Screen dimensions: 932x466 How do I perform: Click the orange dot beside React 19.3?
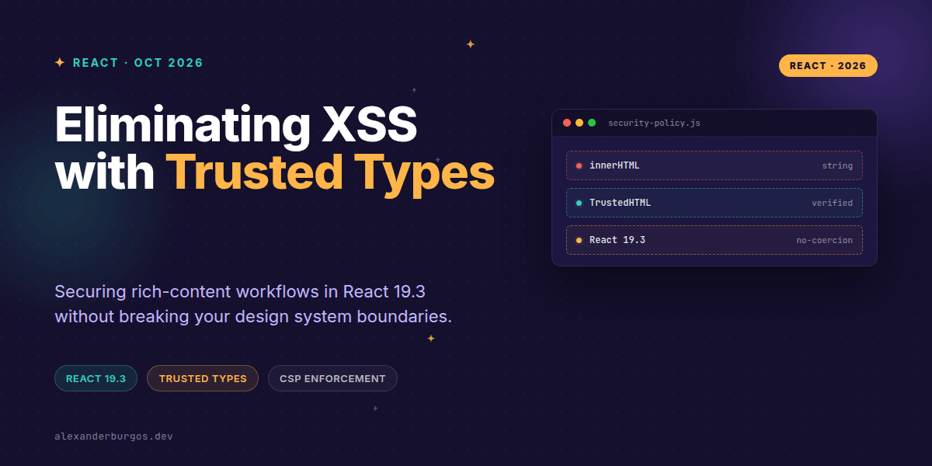579,240
